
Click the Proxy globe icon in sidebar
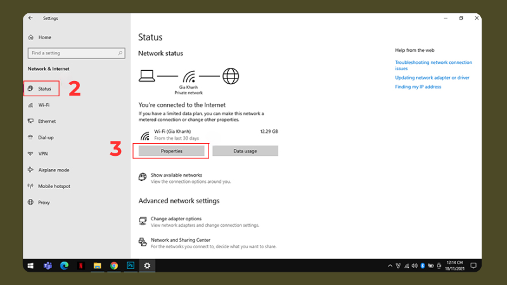[x=30, y=202]
